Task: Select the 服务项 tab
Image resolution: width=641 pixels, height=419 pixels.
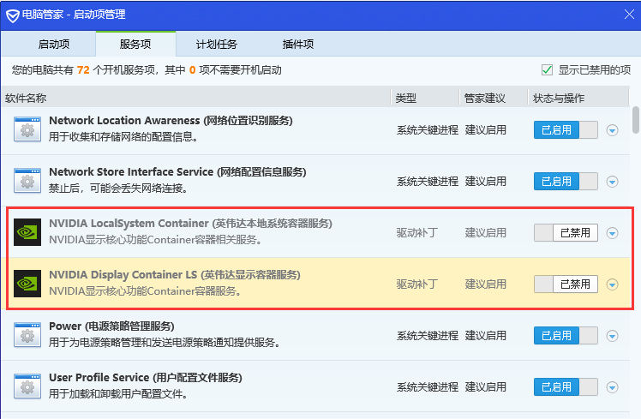Action: click(135, 45)
